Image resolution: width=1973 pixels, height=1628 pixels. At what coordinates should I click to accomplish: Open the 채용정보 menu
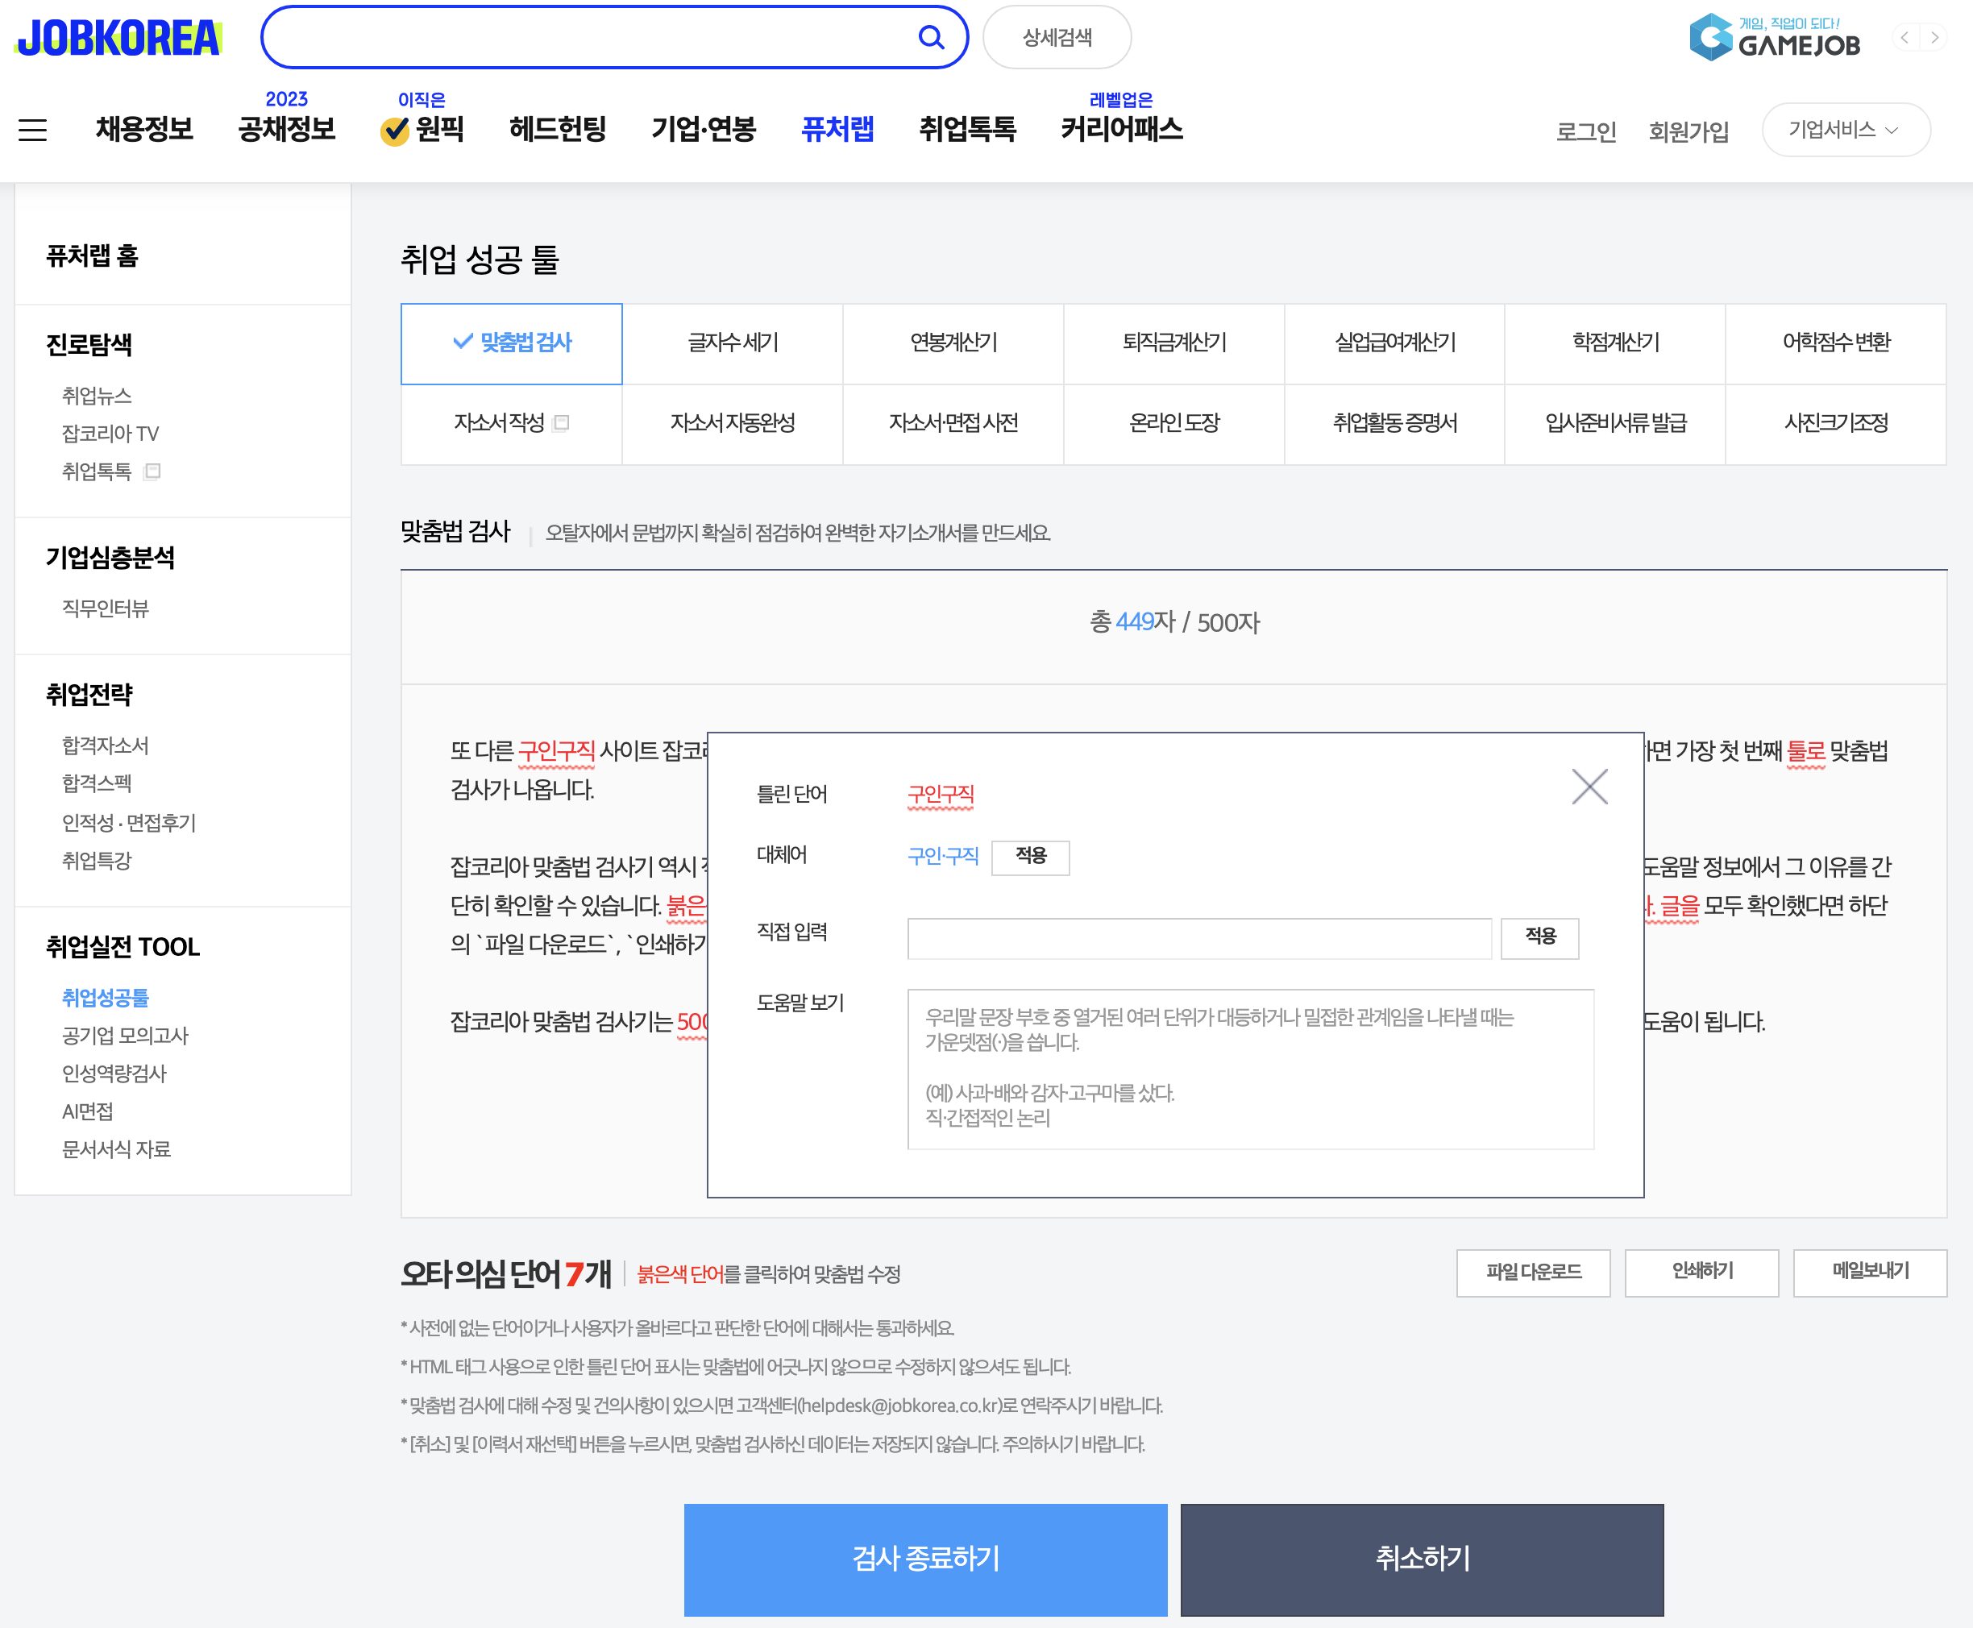point(144,130)
